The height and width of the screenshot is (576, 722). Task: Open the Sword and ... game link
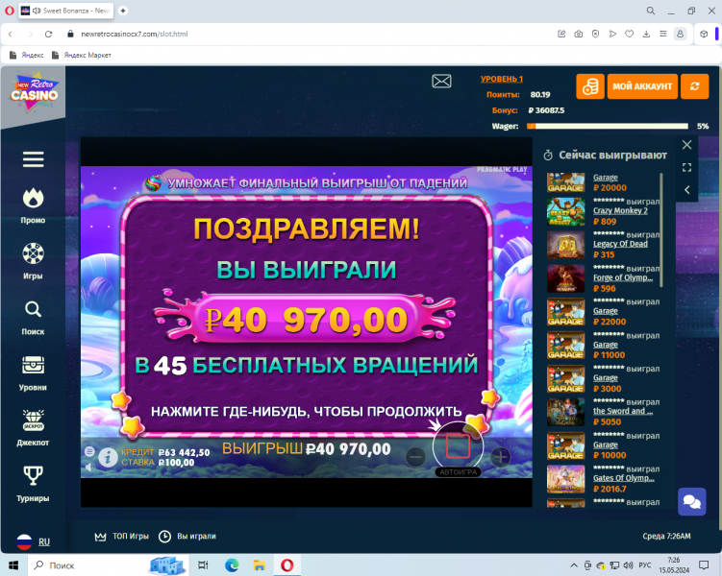(x=623, y=411)
